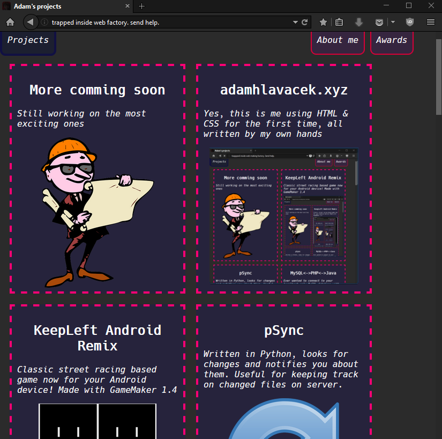Screen dimensions: 442x439
Task: Open the uBlock Origin extension
Action: pos(409,22)
